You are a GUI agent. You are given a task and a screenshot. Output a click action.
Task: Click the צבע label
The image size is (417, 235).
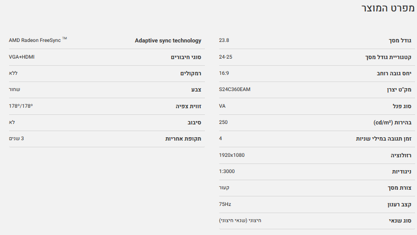pos(196,90)
